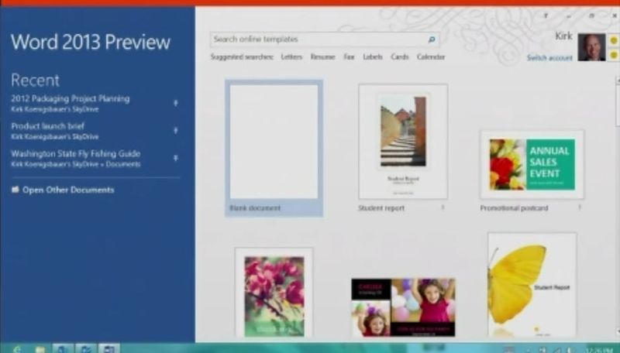The width and height of the screenshot is (620, 353).
Task: Open Word help question mark icon
Action: pos(546,15)
